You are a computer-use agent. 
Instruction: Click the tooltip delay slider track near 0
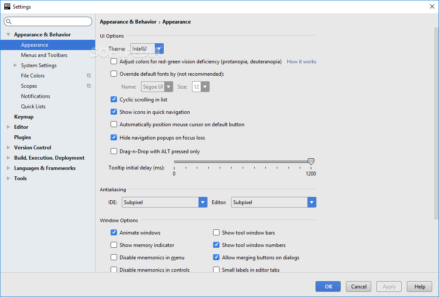pos(175,161)
